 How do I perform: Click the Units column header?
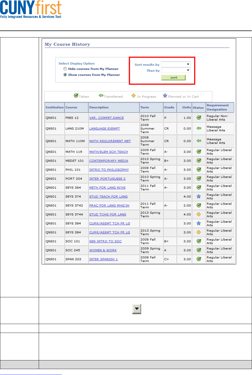click(x=184, y=107)
